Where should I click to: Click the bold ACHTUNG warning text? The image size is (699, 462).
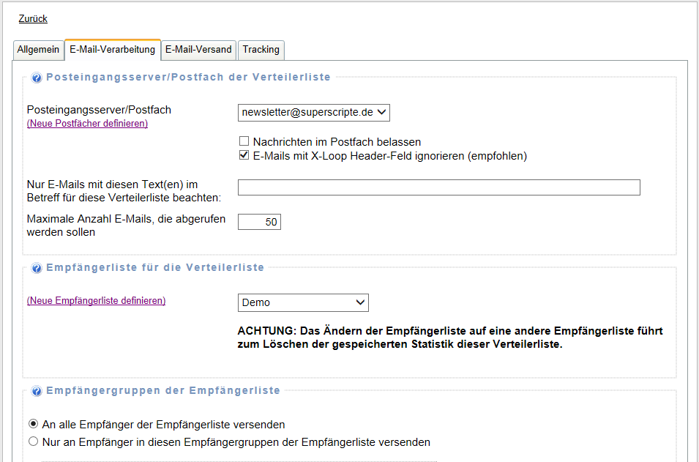tap(450, 338)
